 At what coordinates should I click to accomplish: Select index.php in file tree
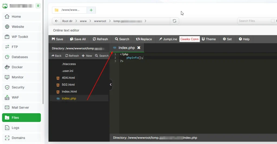tap(79, 98)
